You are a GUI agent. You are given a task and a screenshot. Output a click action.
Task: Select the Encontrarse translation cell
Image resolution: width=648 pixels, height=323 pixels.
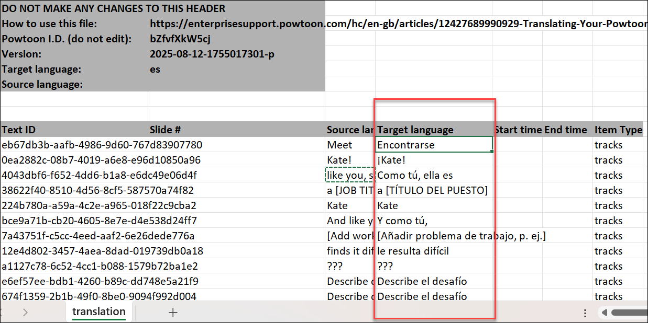click(434, 145)
